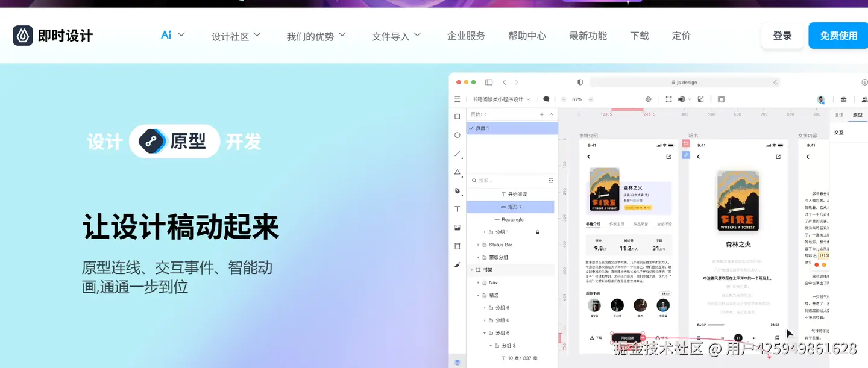Open the 下载 nav item
This screenshot has height=368, width=868.
pyautogui.click(x=640, y=36)
